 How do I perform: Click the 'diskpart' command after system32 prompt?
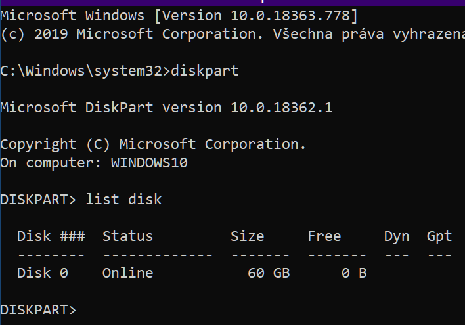pos(205,71)
